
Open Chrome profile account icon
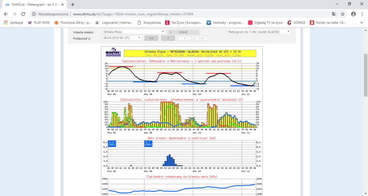[x=353, y=14]
